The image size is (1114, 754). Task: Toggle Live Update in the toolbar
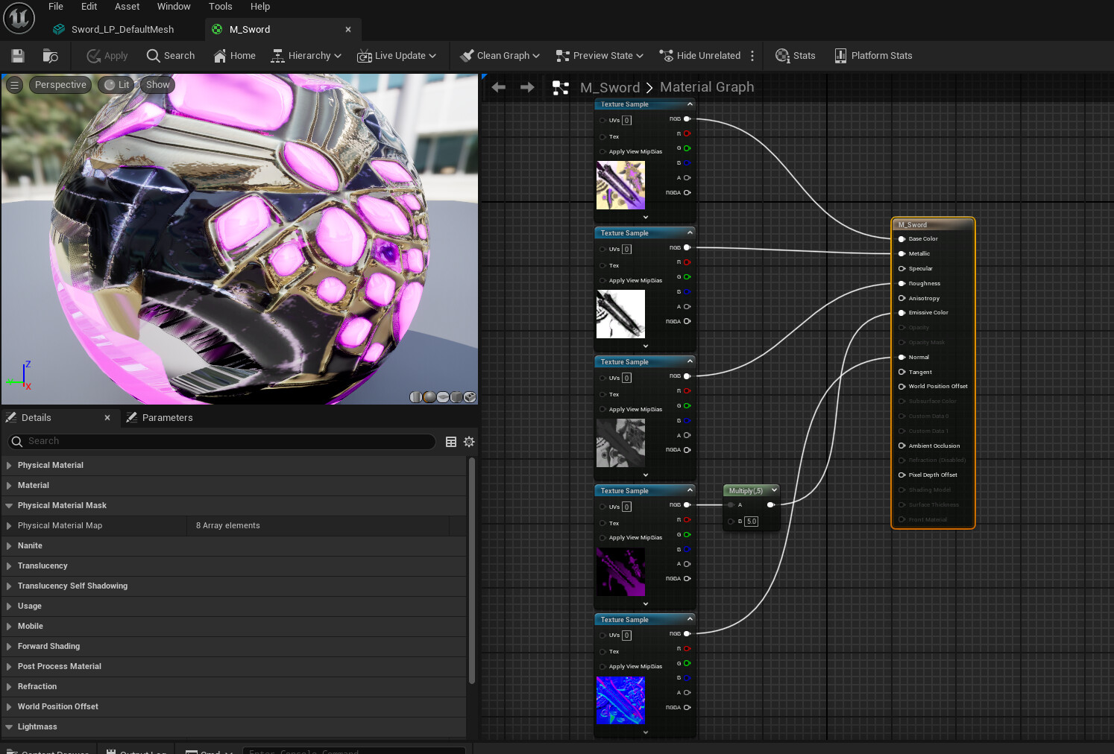[397, 56]
